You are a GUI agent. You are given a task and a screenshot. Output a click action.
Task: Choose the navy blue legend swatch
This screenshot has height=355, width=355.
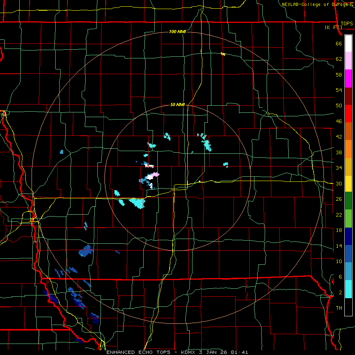[348, 236]
